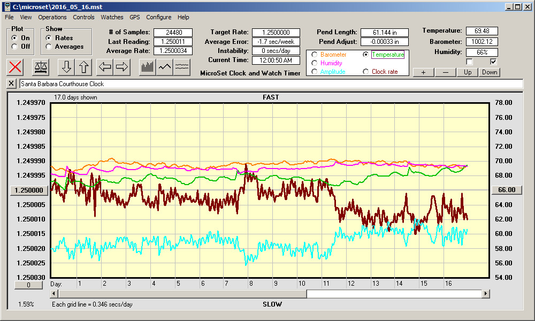Image resolution: width=535 pixels, height=321 pixels.
Task: Select the zigzag line graph icon
Action: point(165,67)
